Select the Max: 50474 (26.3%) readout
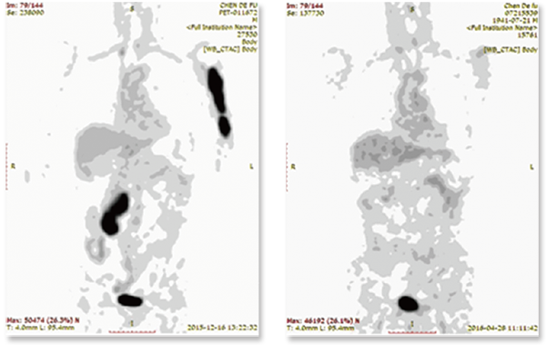 coord(43,320)
